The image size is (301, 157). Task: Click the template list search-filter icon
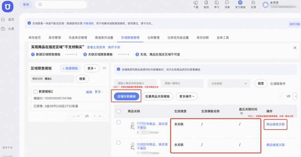[104, 68]
